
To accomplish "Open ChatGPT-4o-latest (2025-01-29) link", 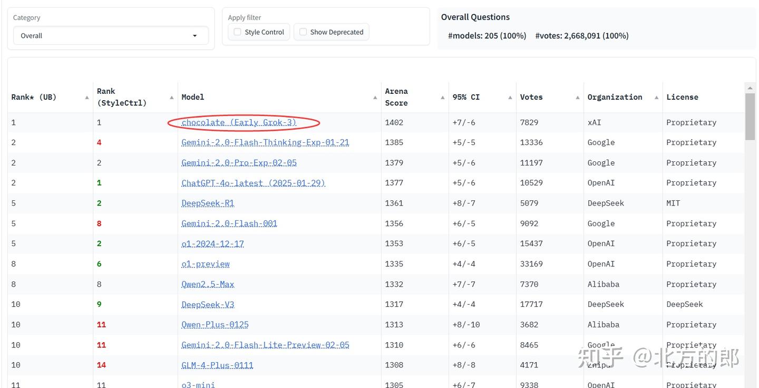I will pyautogui.click(x=253, y=183).
